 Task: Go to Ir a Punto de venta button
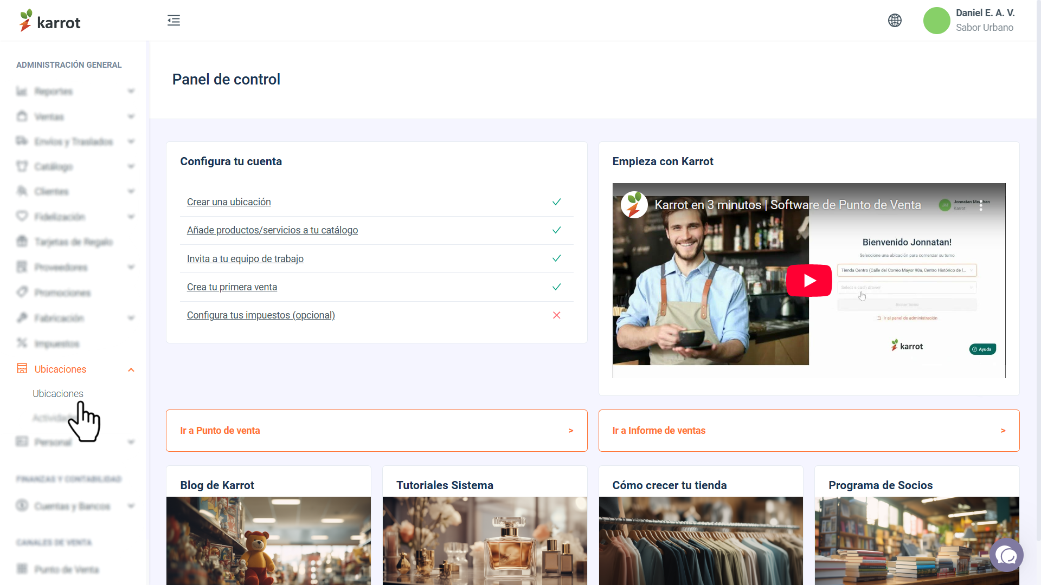tap(377, 431)
